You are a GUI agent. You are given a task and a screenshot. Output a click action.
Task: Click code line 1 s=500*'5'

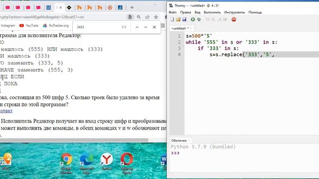[199, 36]
